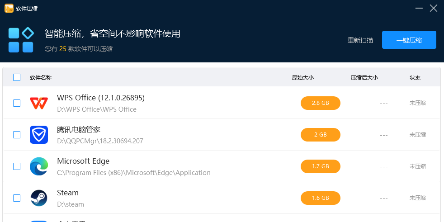444x222 pixels.
Task: Click the 2 GB size badge for 腾讯电脑管家
Action: click(x=320, y=135)
